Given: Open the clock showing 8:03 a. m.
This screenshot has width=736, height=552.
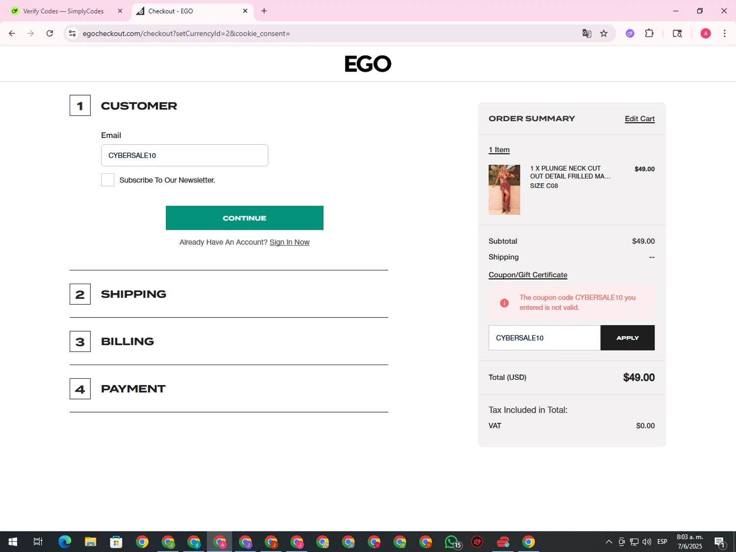Looking at the screenshot, I should click(x=690, y=542).
